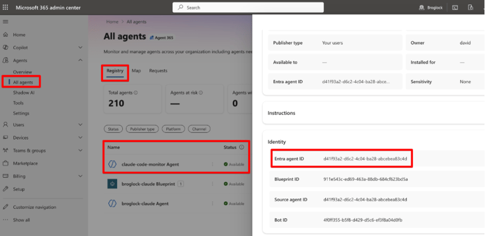Expand the Devices menu chevron

point(80,138)
